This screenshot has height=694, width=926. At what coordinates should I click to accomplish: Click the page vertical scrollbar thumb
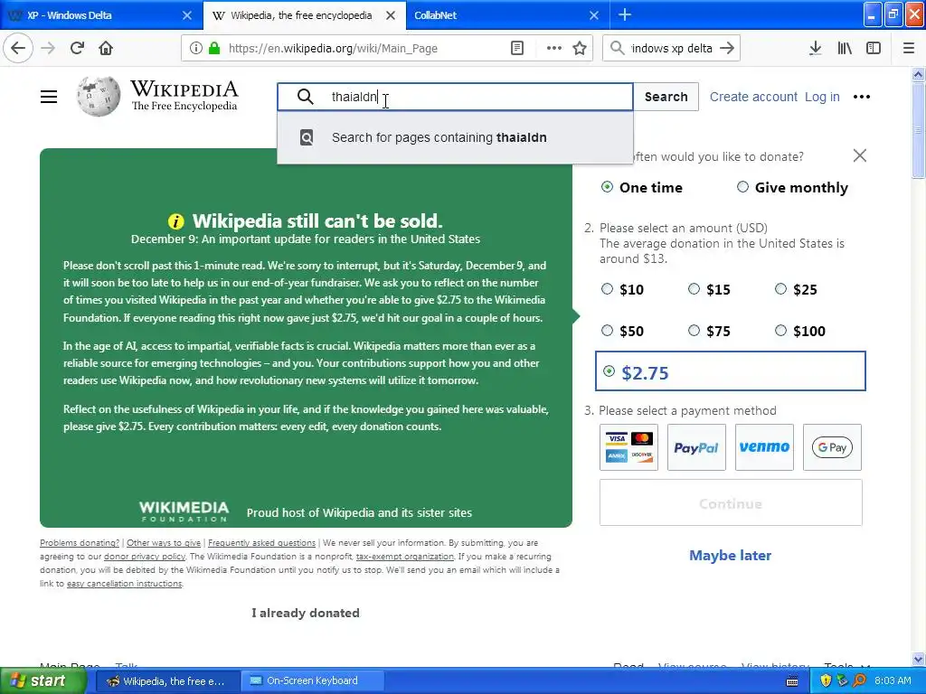(x=918, y=130)
